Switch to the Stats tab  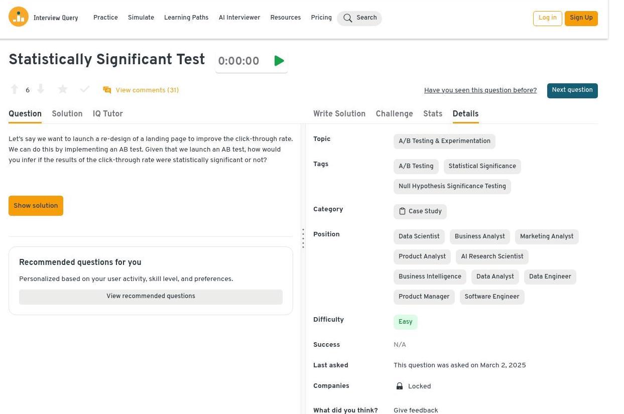click(432, 114)
